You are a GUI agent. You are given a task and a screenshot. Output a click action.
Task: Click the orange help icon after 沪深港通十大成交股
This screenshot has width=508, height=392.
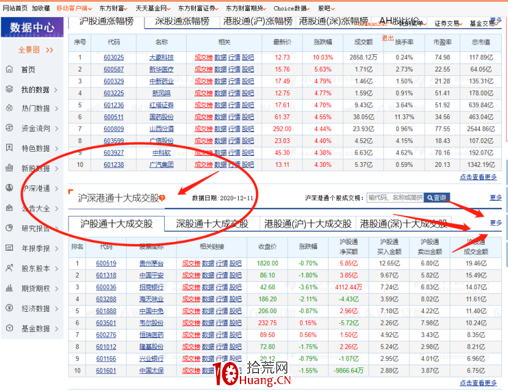[162, 198]
